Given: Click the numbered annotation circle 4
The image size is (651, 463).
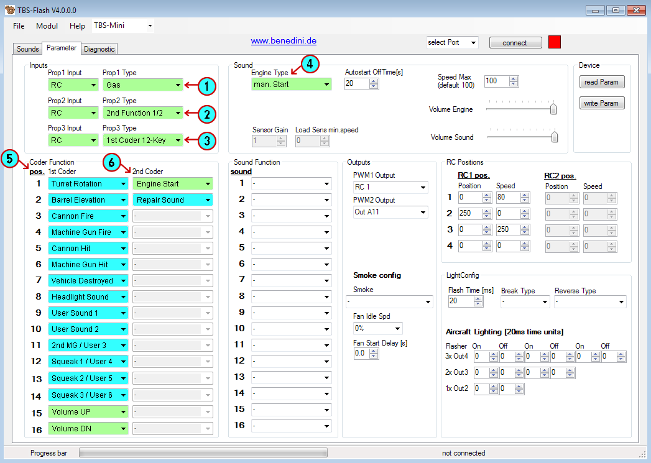Looking at the screenshot, I should click(x=311, y=64).
